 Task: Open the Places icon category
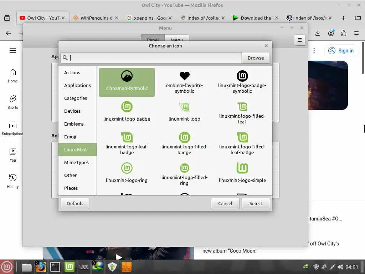point(77,188)
